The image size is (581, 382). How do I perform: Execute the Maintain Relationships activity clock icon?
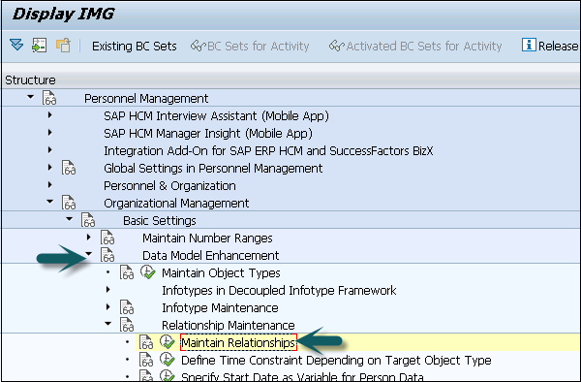pos(168,342)
